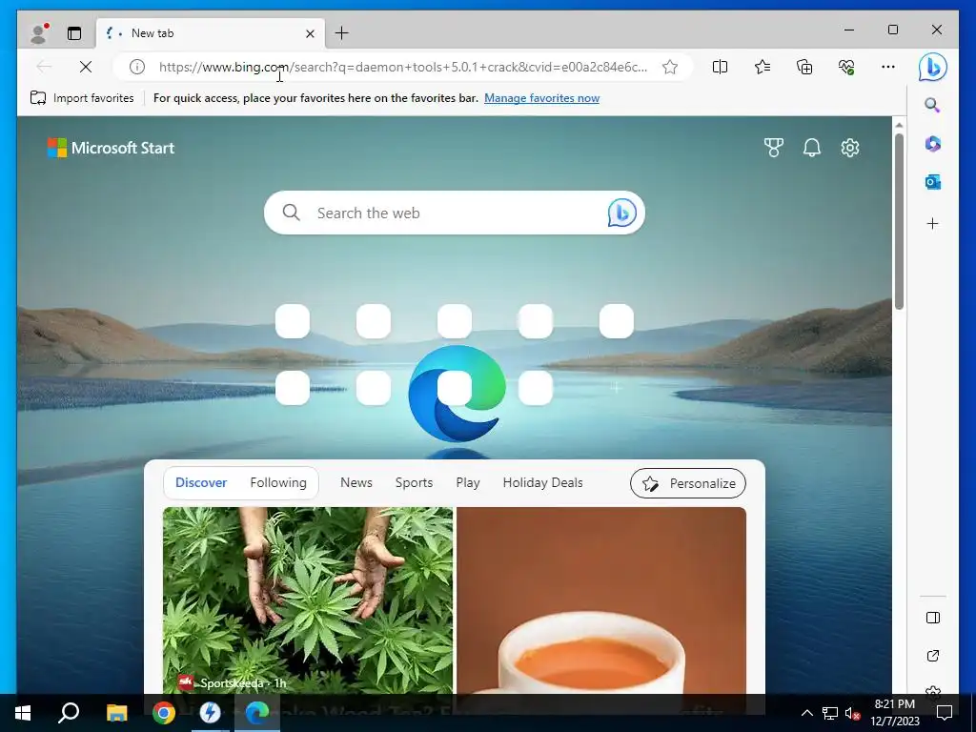Show hidden tray icons
Viewport: 976px width, 732px height.
point(806,713)
